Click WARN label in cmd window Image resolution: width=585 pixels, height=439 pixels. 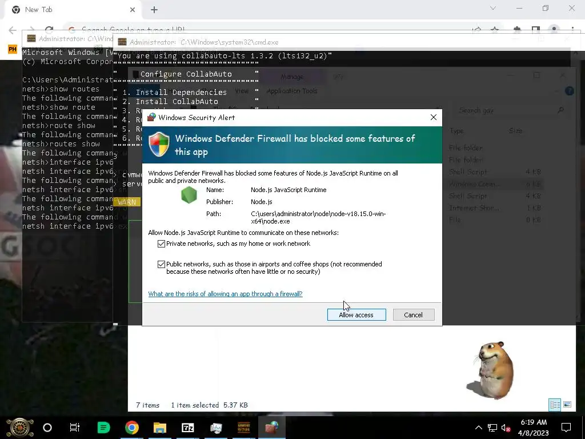tap(127, 202)
